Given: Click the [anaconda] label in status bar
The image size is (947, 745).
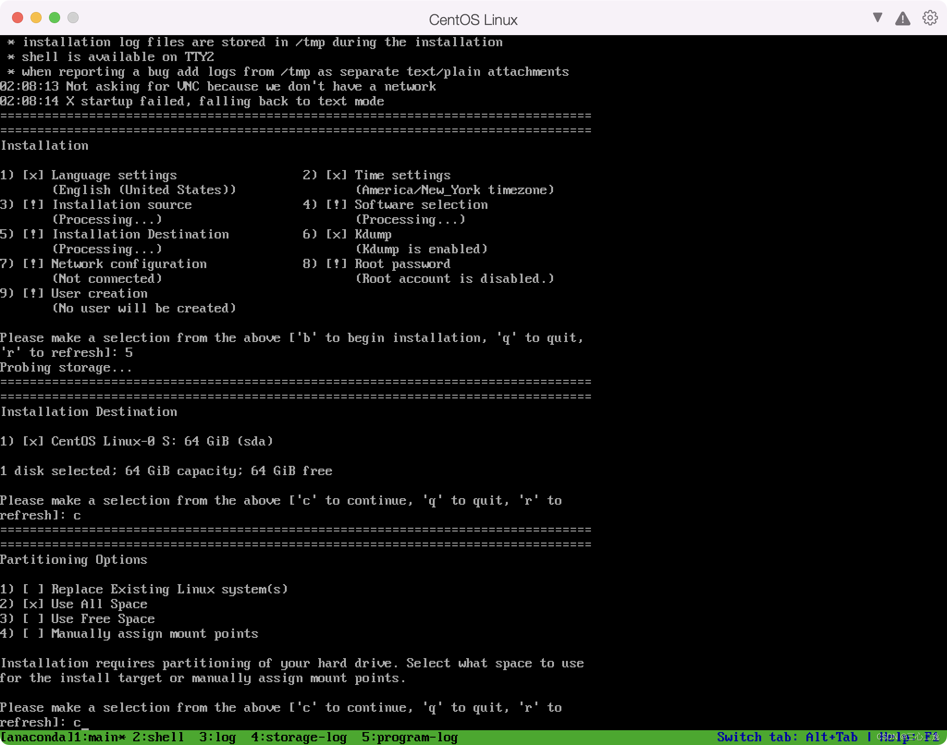Looking at the screenshot, I should (x=37, y=737).
